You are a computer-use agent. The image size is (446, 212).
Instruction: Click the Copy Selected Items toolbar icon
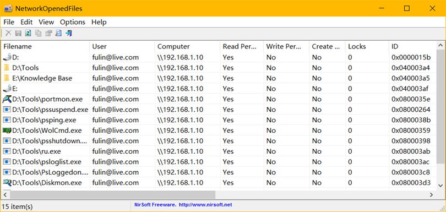point(39,33)
